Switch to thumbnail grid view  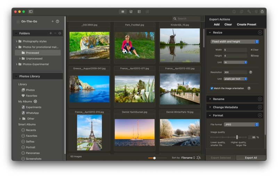coord(123,12)
